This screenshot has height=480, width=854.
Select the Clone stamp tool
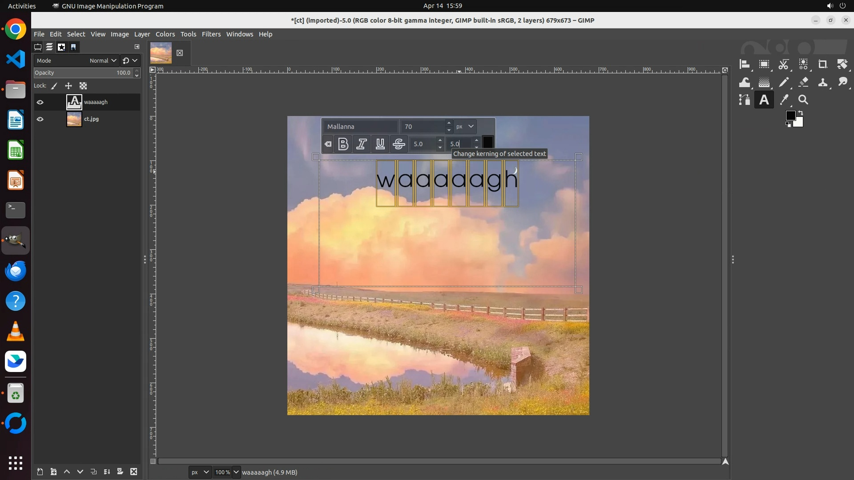click(x=822, y=82)
